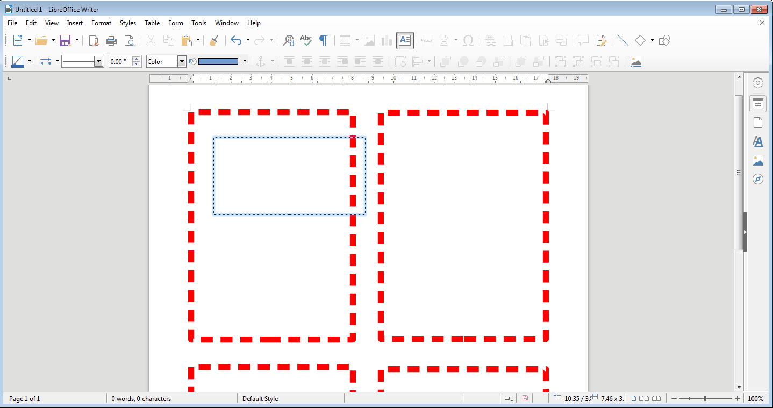Open the Properties sidebar deck

pyautogui.click(x=758, y=104)
